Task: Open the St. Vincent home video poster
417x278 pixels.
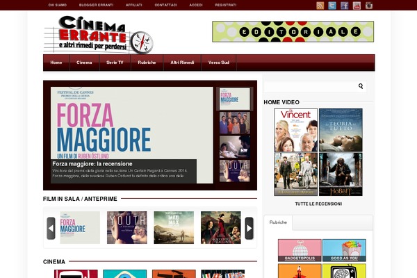Action: point(296,130)
